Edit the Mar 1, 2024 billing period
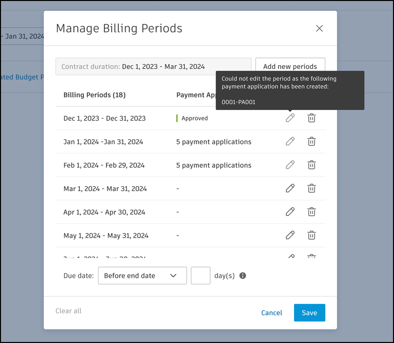The image size is (394, 343). tap(290, 188)
